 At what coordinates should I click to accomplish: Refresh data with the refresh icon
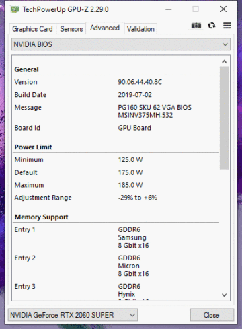212,26
